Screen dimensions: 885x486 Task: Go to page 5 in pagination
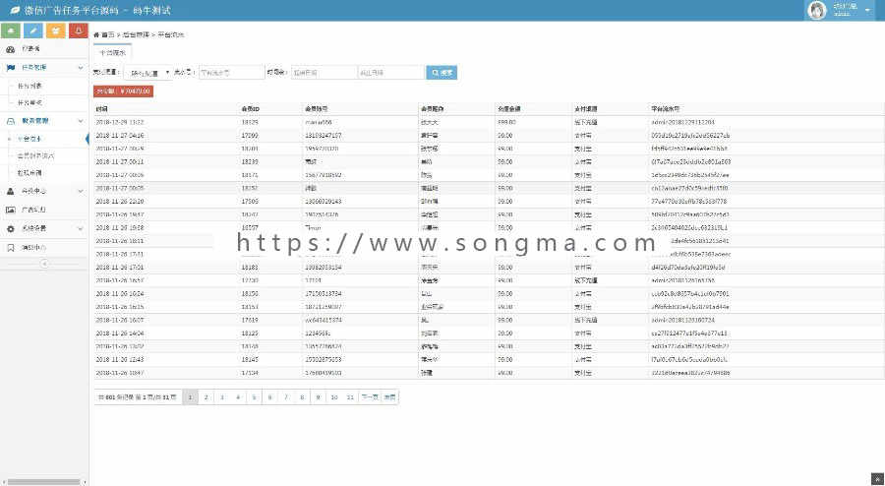click(x=254, y=397)
